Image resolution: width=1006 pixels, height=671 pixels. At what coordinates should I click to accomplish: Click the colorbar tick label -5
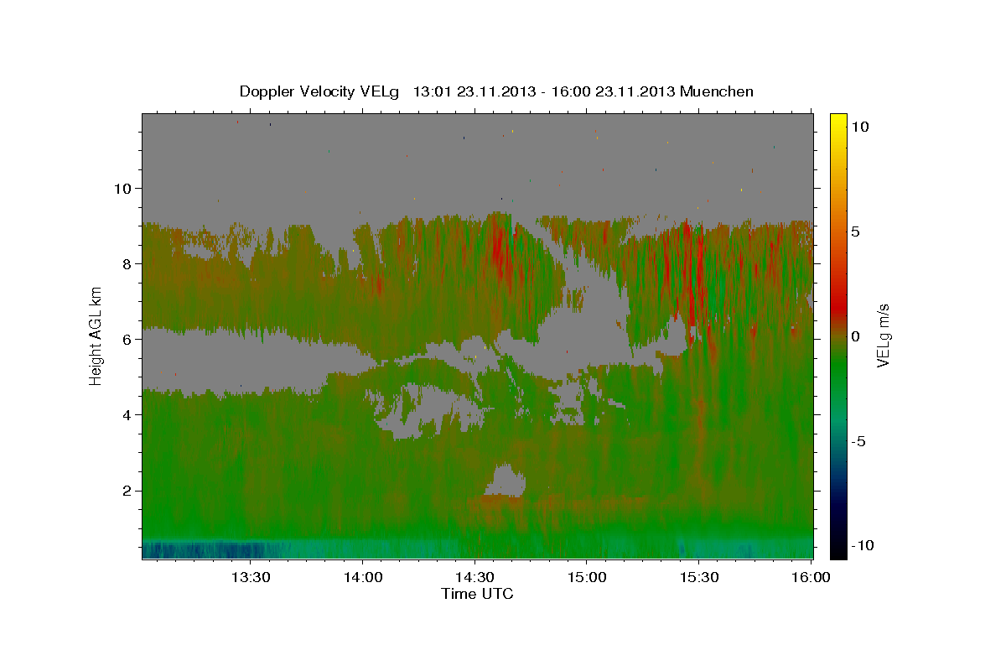tap(858, 441)
